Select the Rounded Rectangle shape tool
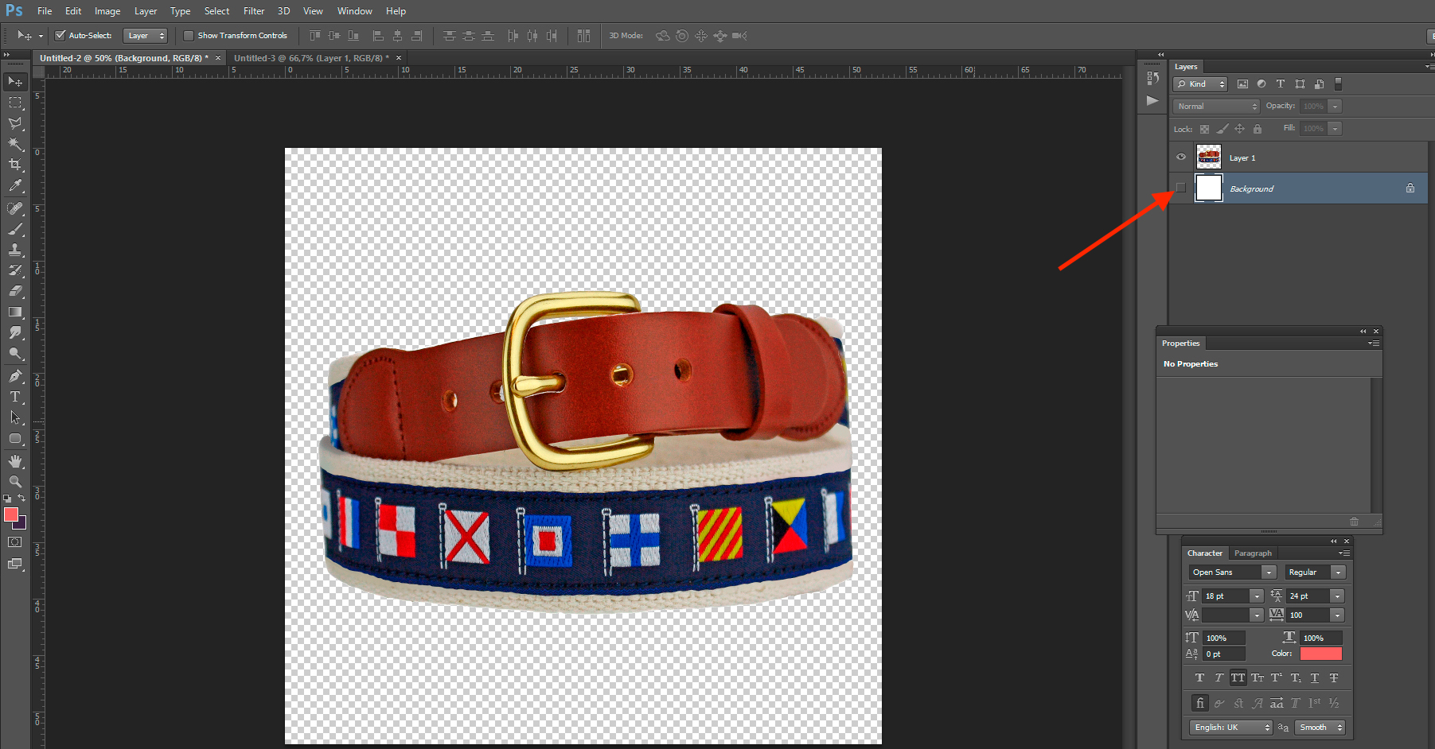Viewport: 1435px width, 749px height. [15, 438]
